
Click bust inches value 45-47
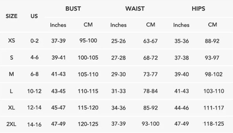point(58,108)
